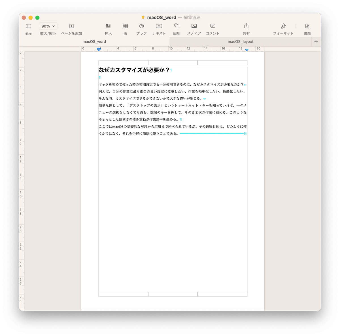Insert a table with 表 button
This screenshot has width=340, height=336.
[x=125, y=26]
